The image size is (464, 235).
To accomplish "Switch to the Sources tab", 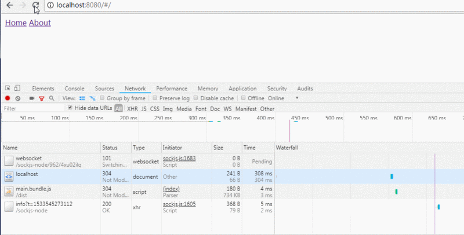I will pyautogui.click(x=104, y=89).
